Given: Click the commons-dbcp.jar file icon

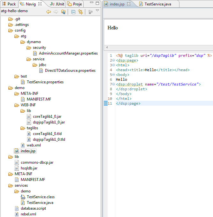Looking at the screenshot, I should tap(17, 163).
